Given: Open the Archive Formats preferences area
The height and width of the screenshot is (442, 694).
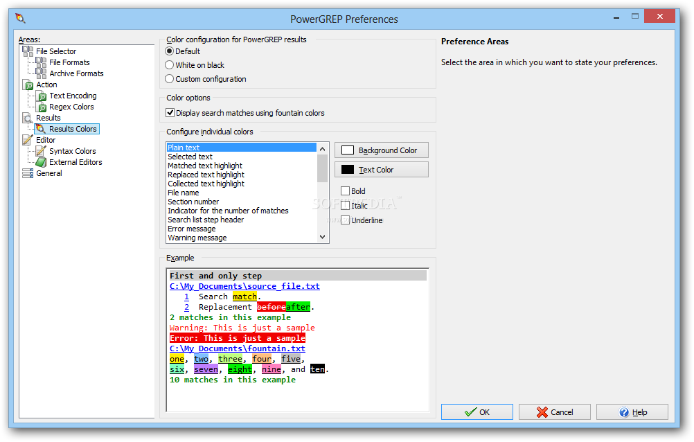Looking at the screenshot, I should click(77, 73).
